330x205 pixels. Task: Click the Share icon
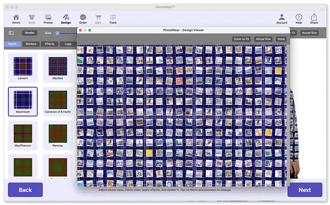(314, 19)
